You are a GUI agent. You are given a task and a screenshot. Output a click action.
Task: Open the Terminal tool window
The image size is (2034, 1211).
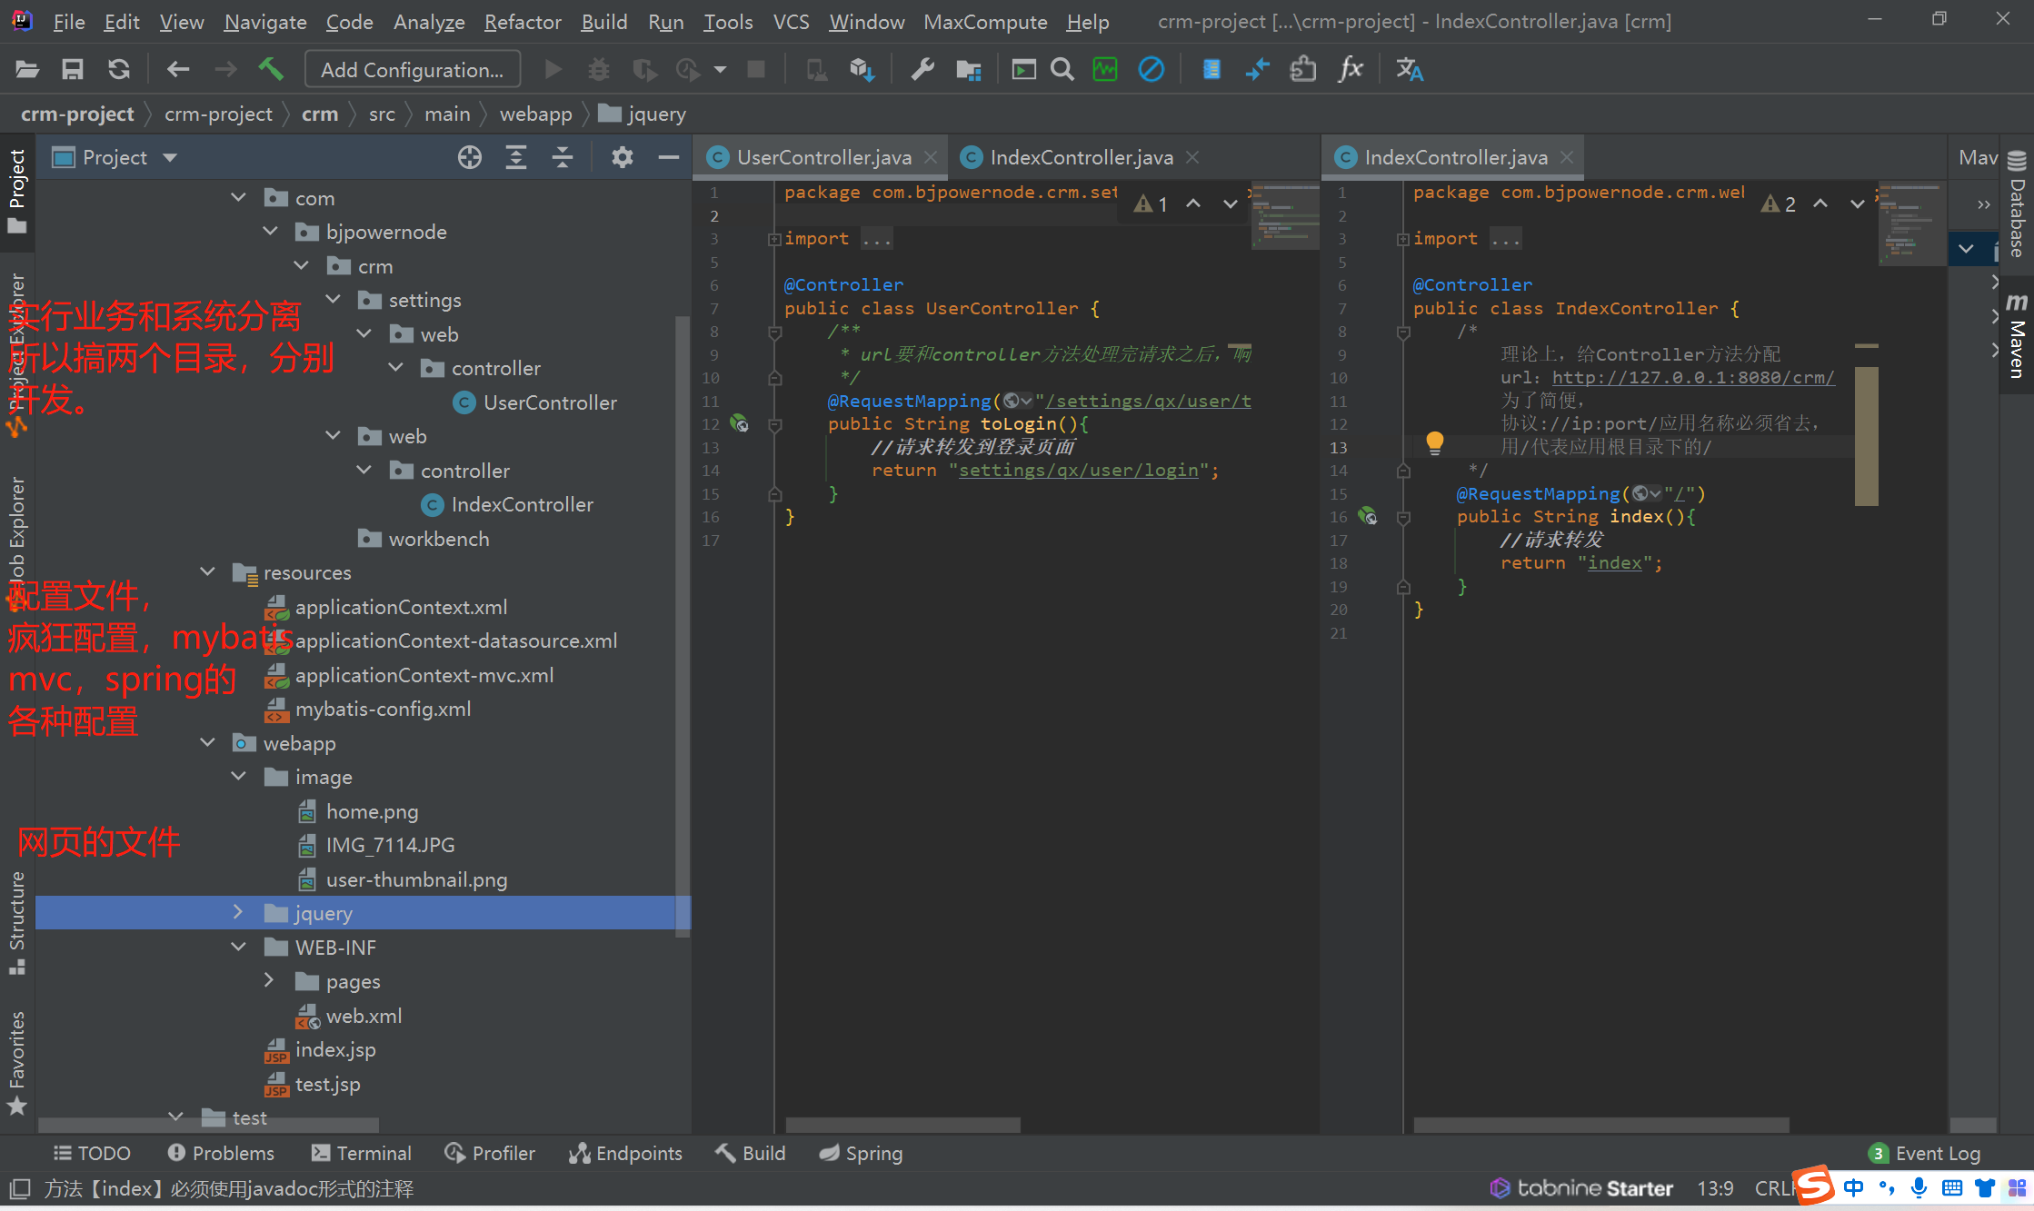click(x=361, y=1153)
